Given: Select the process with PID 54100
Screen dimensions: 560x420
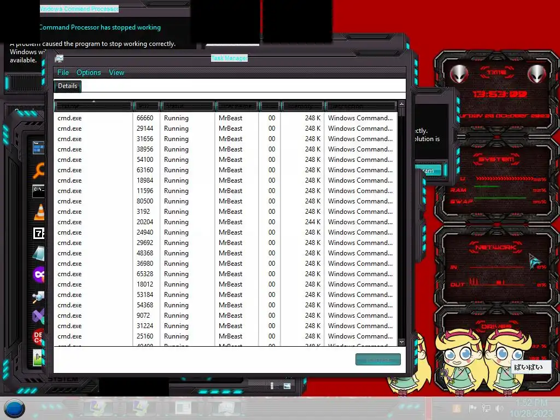Looking at the screenshot, I should (226, 159).
